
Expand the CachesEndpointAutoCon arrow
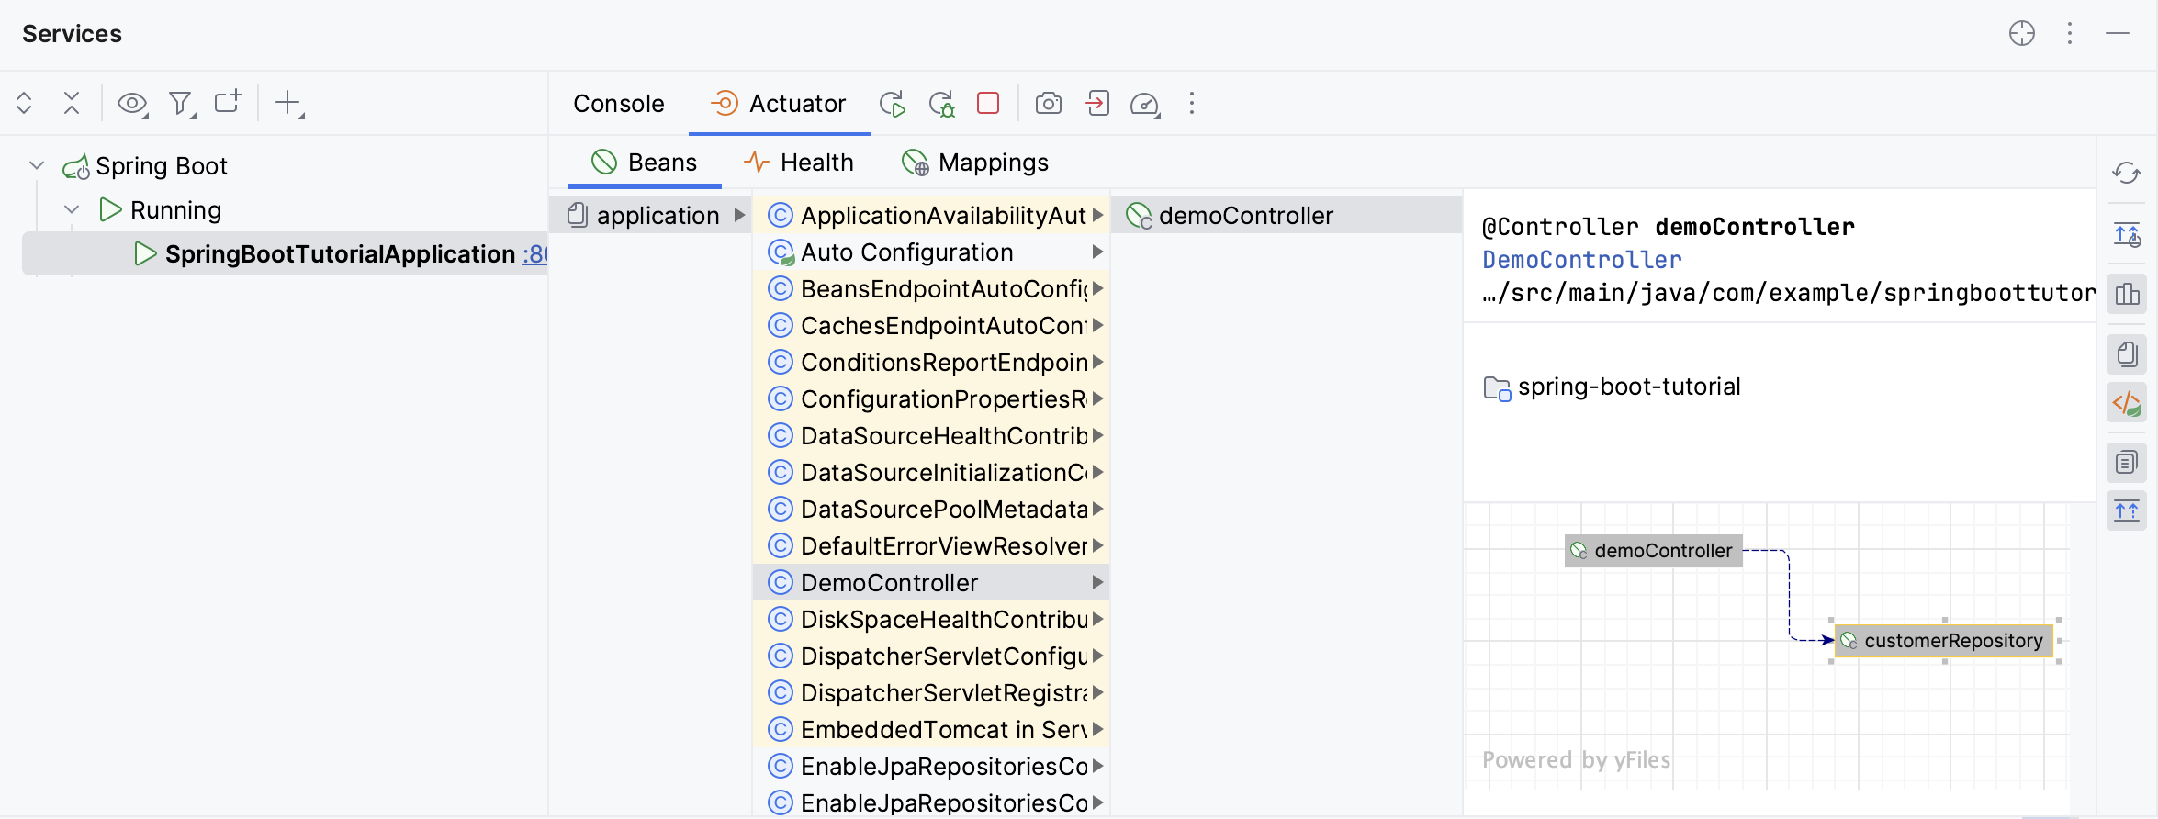(1097, 325)
